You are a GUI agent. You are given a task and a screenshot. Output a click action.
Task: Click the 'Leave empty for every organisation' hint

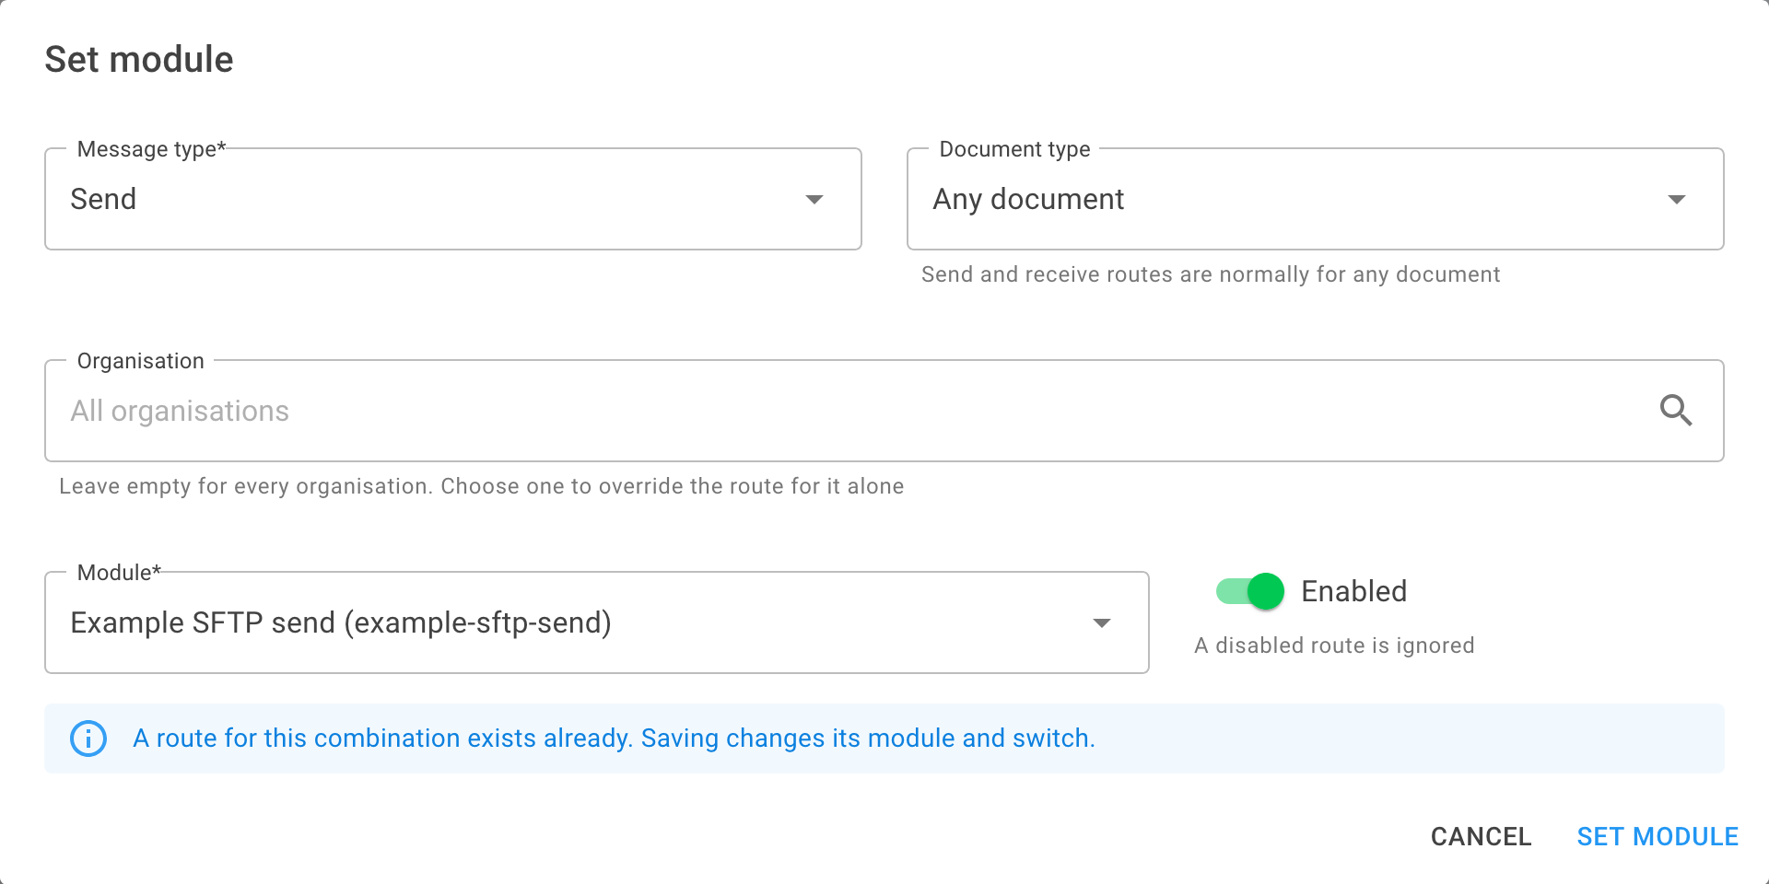481,486
